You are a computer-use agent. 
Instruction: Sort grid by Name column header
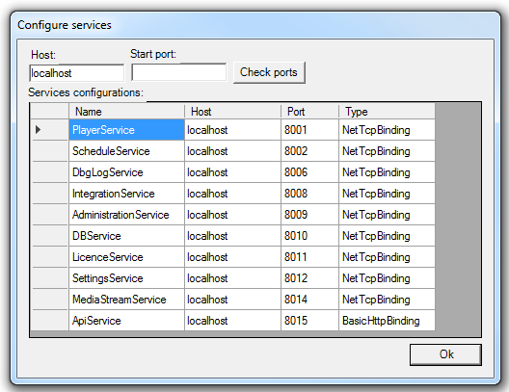click(126, 112)
